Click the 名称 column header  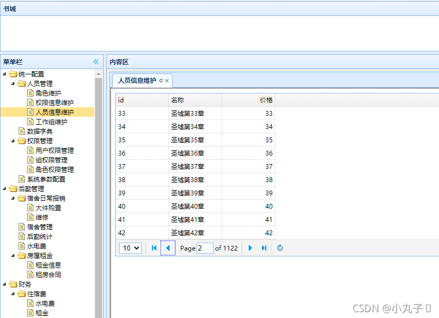coord(196,100)
